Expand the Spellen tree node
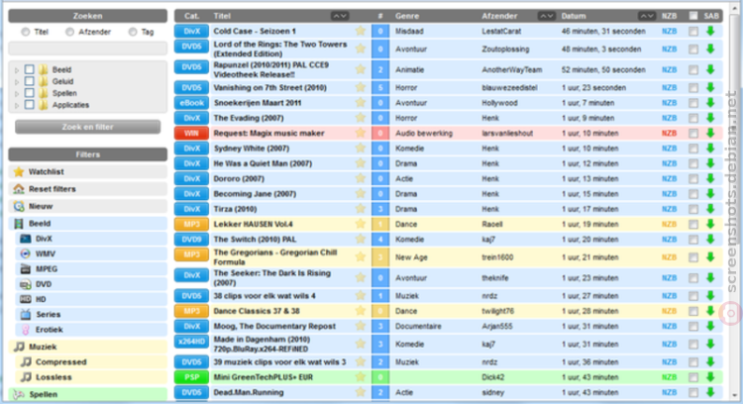Screen dimensions: 743x404 [17, 94]
